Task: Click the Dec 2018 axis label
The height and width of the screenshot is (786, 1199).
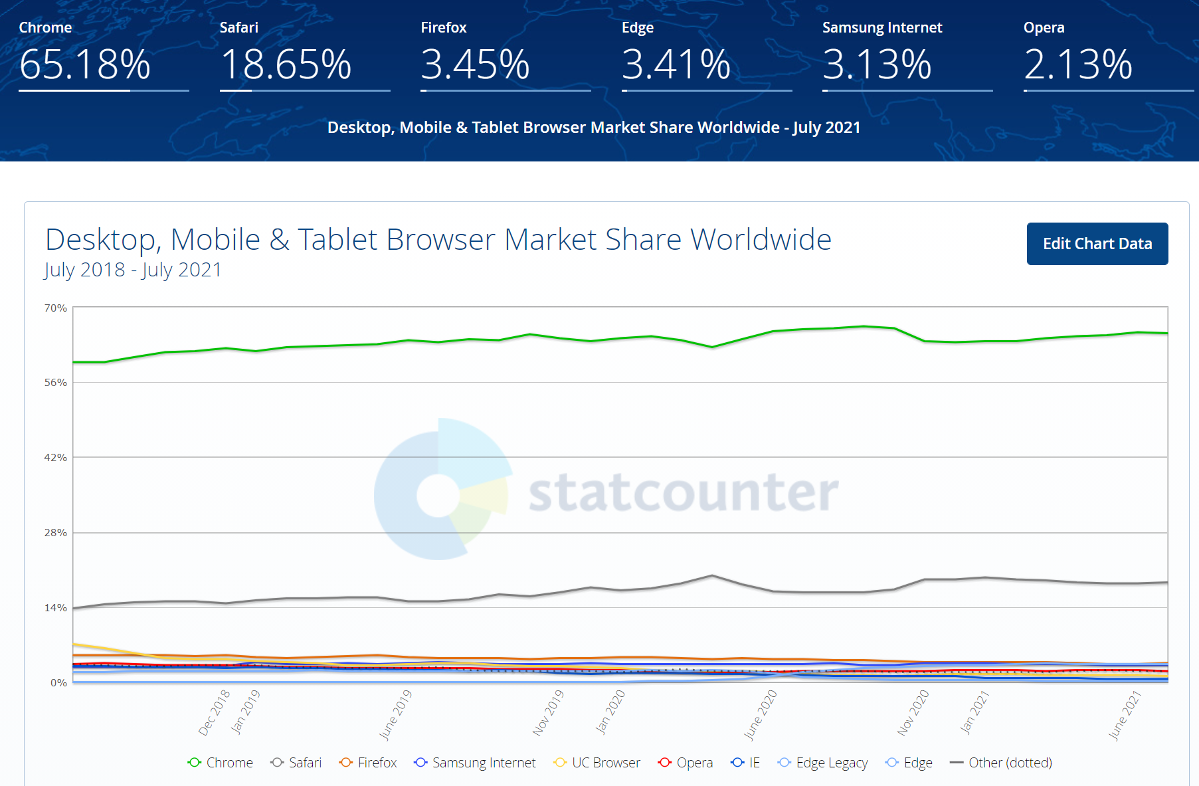Action: click(x=215, y=712)
